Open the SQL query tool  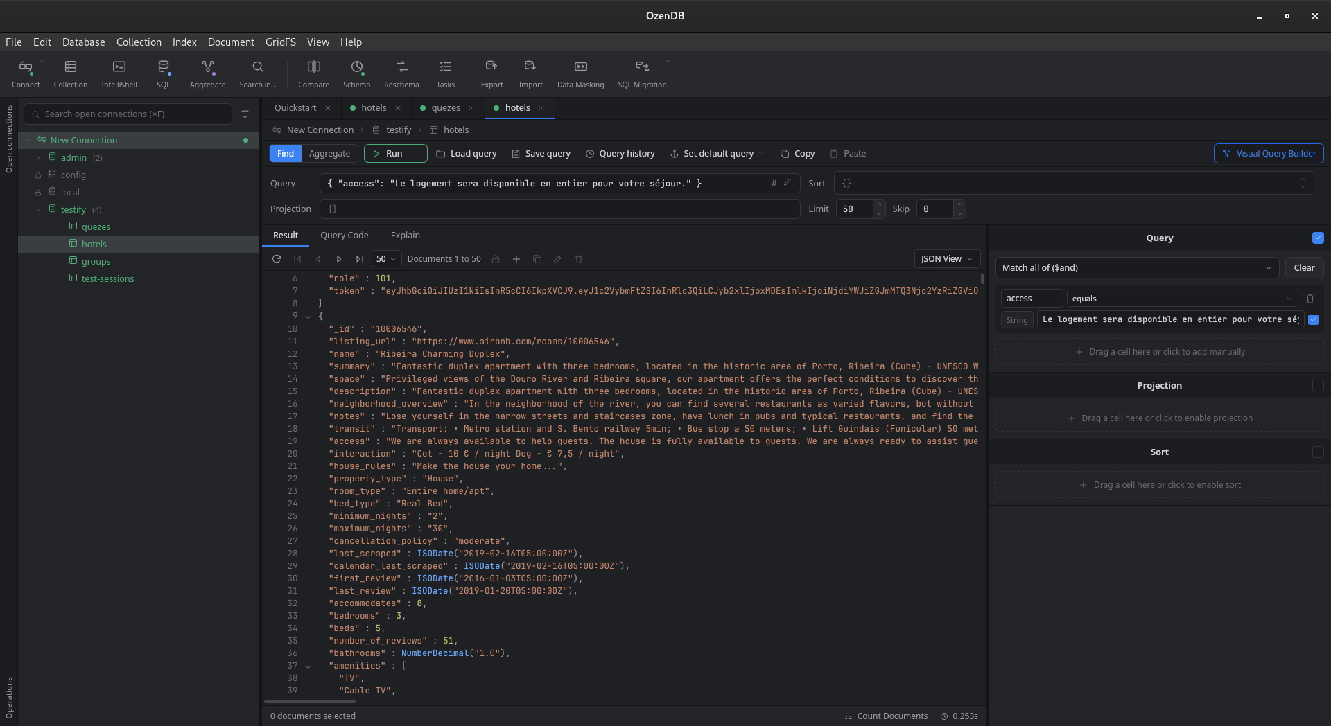coord(164,73)
